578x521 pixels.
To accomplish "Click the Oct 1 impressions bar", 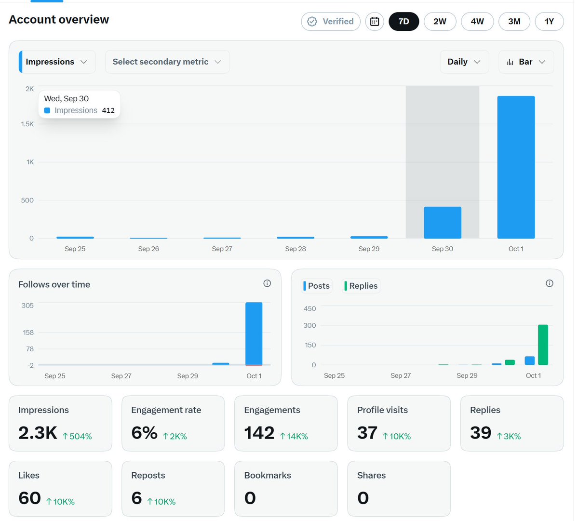I will [516, 167].
